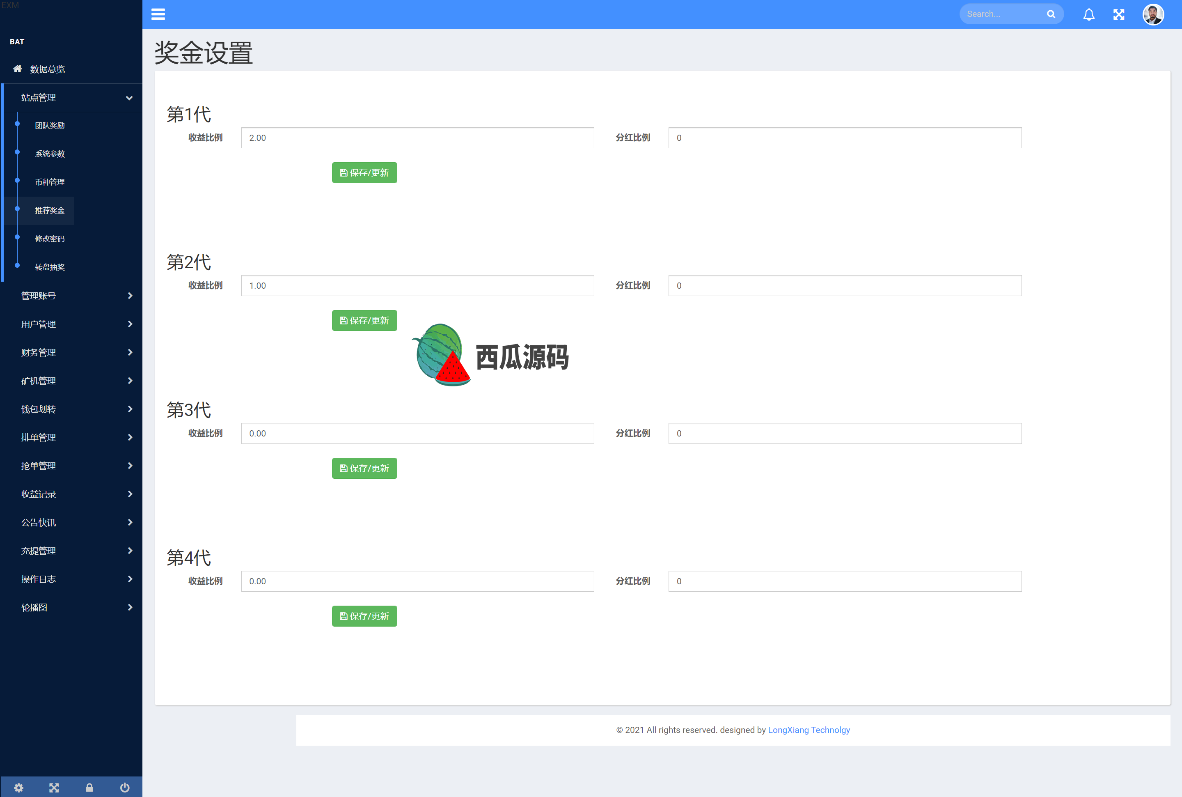Click 第4代 分红比例 input field
Image resolution: width=1182 pixels, height=797 pixels.
(x=845, y=581)
